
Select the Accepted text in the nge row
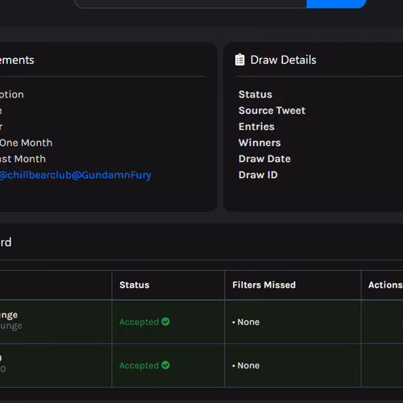point(139,322)
